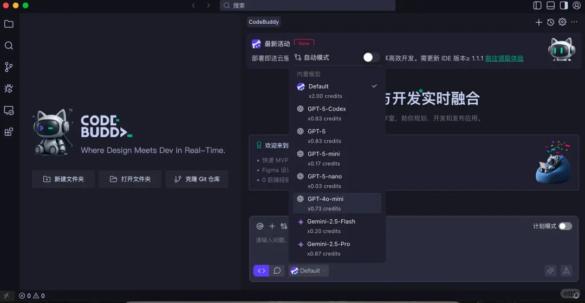Open the Source Control branch icon

pyautogui.click(x=9, y=67)
